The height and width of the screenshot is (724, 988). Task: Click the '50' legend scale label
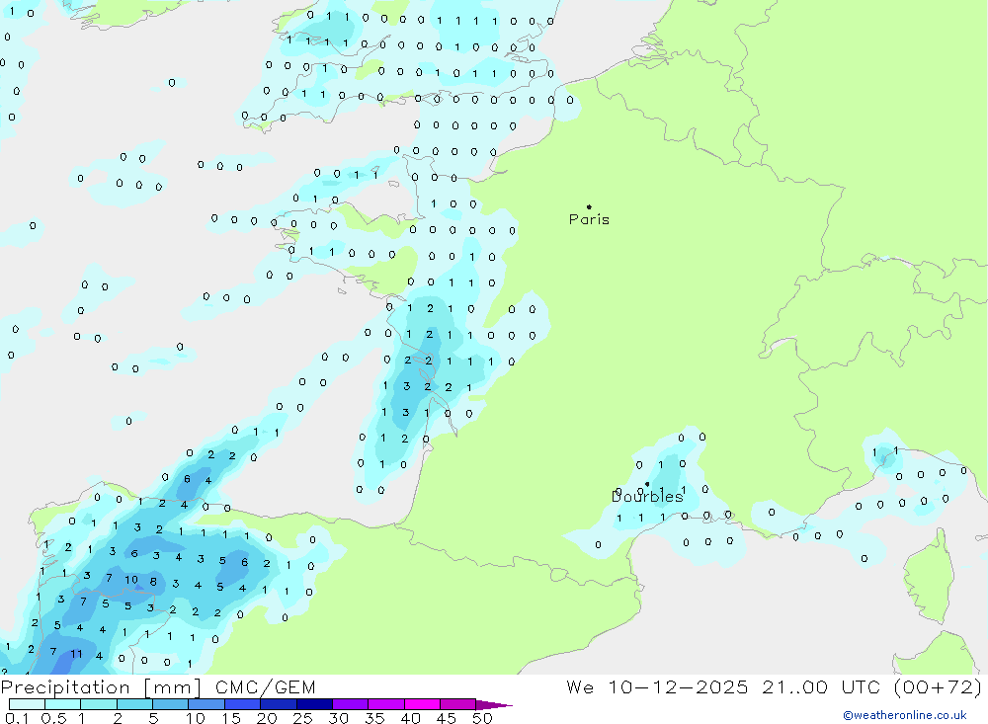[482, 718]
